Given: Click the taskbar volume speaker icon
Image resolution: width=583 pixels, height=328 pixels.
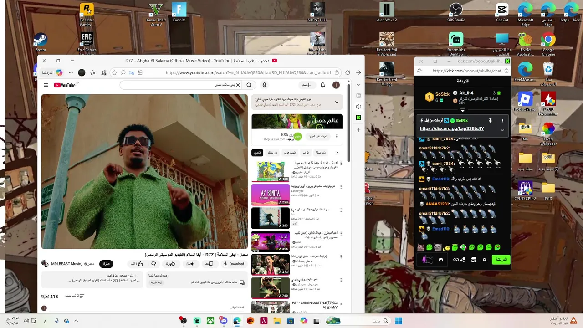Looking at the screenshot, I should (x=26, y=321).
